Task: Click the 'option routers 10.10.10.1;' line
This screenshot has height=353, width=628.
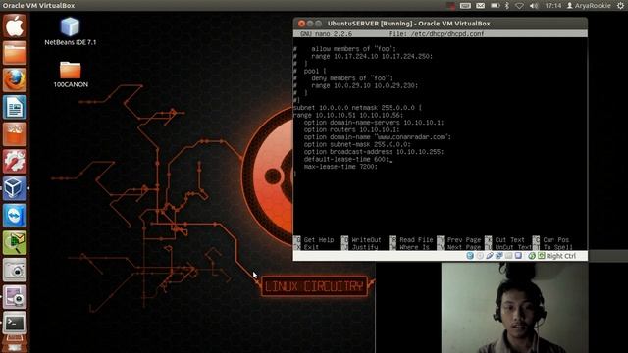Action: click(x=351, y=129)
